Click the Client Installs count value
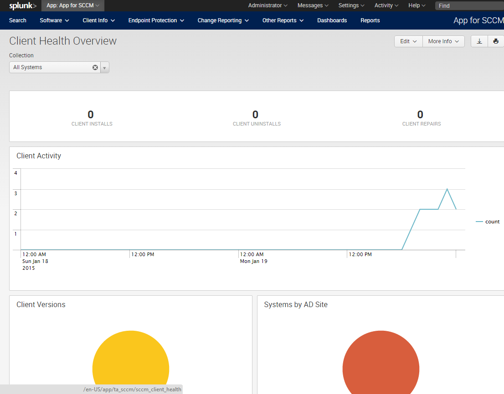The height and width of the screenshot is (394, 504). 91,115
